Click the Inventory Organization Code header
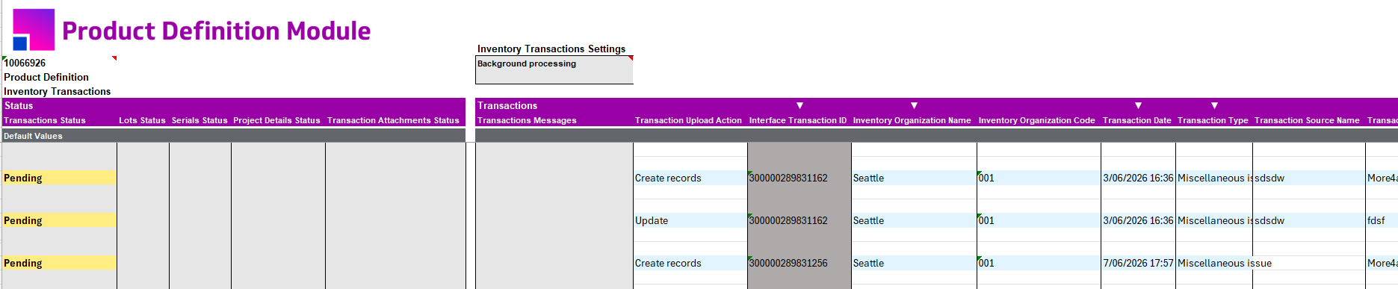This screenshot has height=289, width=1398. point(1036,120)
